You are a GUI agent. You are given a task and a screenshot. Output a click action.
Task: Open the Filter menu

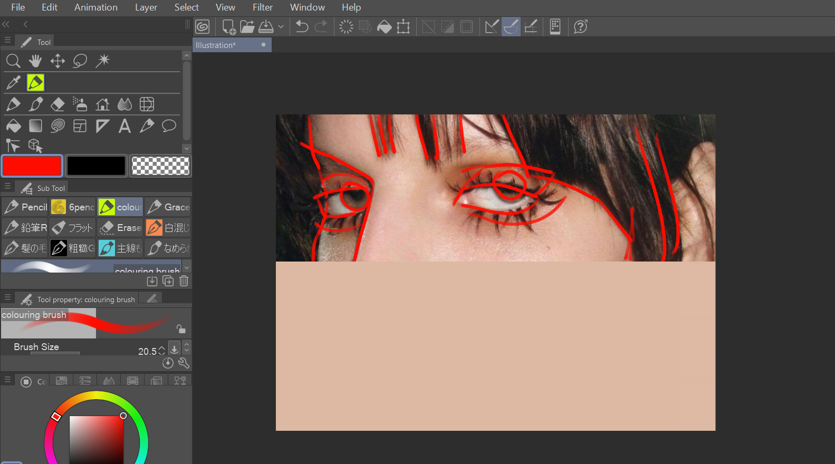tap(262, 7)
